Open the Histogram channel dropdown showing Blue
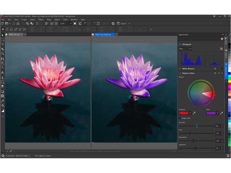231x173 pixels. pyautogui.click(x=185, y=49)
